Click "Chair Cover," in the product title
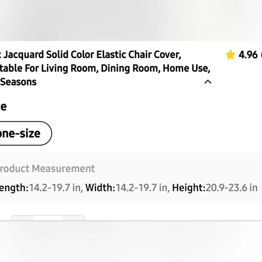The width and height of the screenshot is (262, 262). [155, 55]
